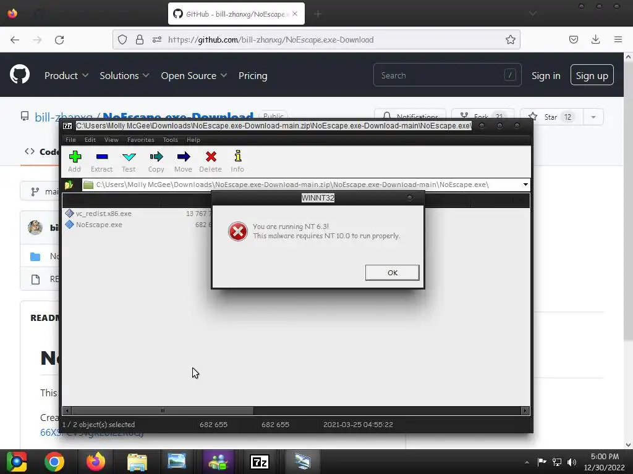Open the bill-zhanxg user link
633x474 pixels.
64,117
